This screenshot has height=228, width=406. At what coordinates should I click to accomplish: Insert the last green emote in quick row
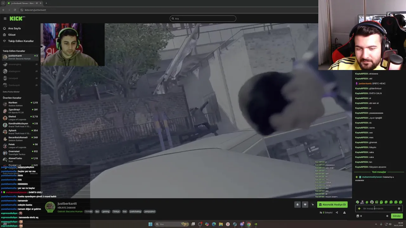pyautogui.click(x=401, y=202)
